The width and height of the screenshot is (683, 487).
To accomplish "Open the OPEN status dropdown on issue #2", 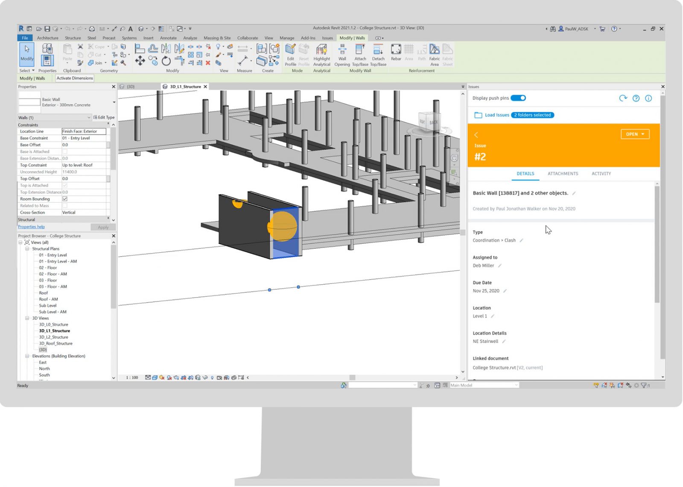I will tap(635, 134).
